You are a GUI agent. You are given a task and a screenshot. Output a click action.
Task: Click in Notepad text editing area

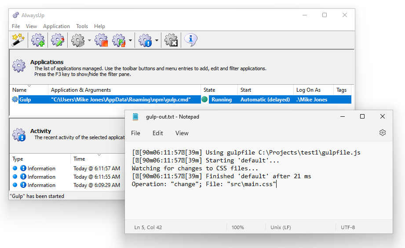[x=259, y=180]
